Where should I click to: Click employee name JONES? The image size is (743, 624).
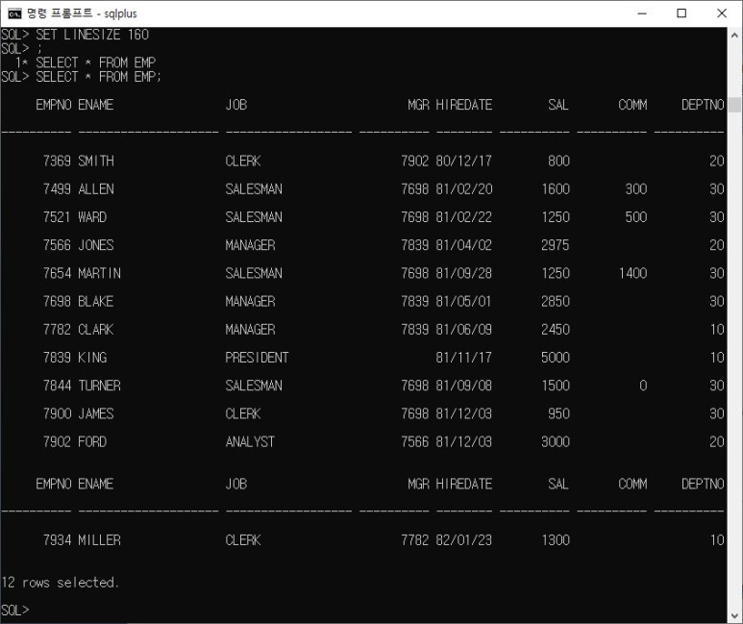[96, 245]
